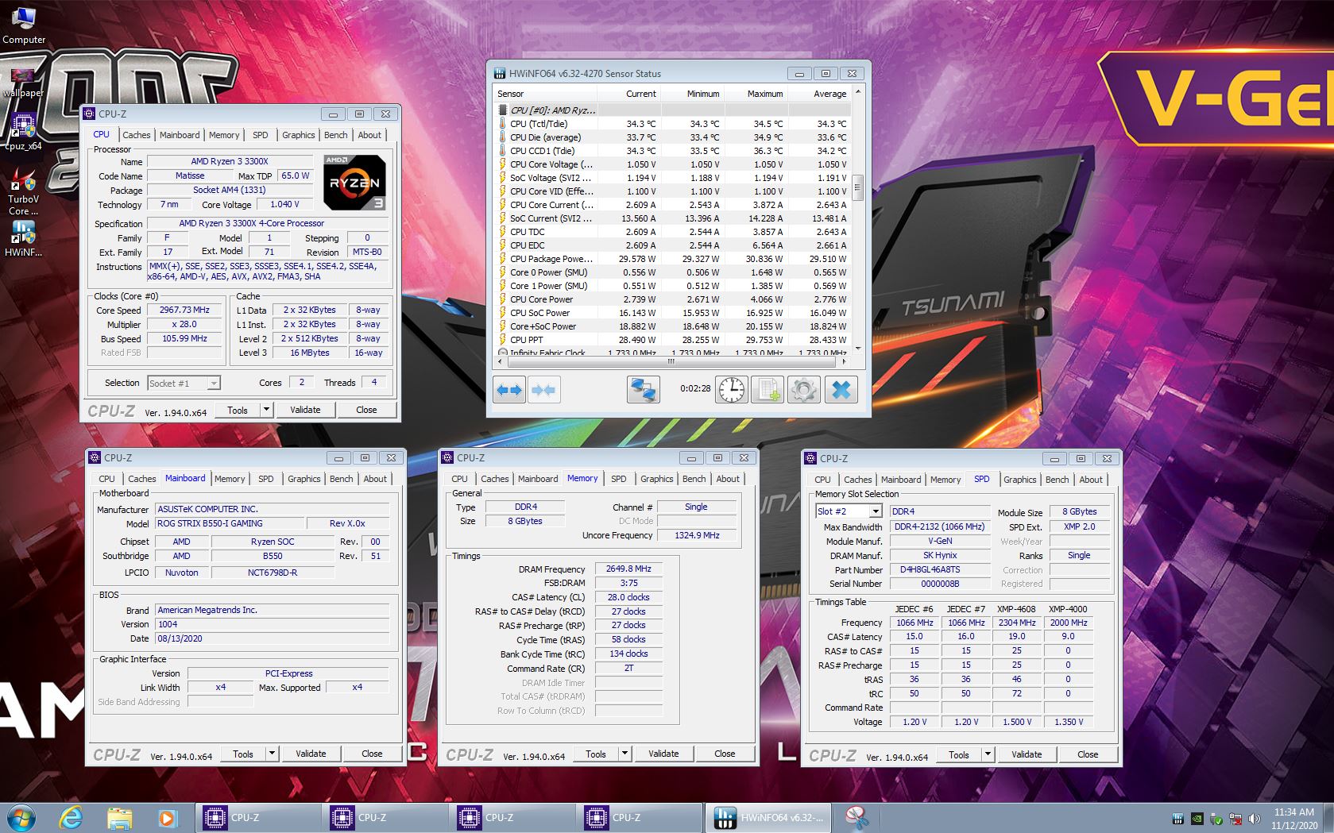This screenshot has width=1334, height=833.
Task: Select the SoC Current (SVI2 sensor row
Action: tap(672, 218)
